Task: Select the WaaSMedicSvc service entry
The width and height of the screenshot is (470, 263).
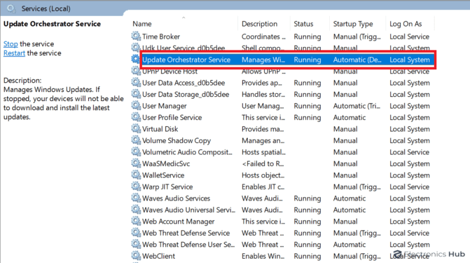Action: [x=167, y=164]
